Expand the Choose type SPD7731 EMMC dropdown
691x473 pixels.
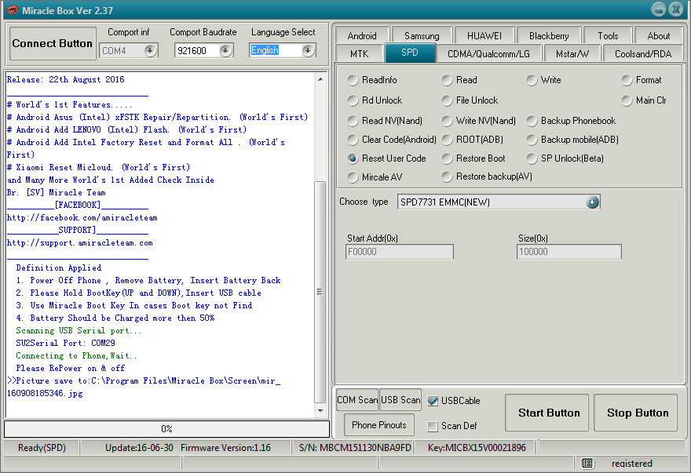click(x=592, y=202)
